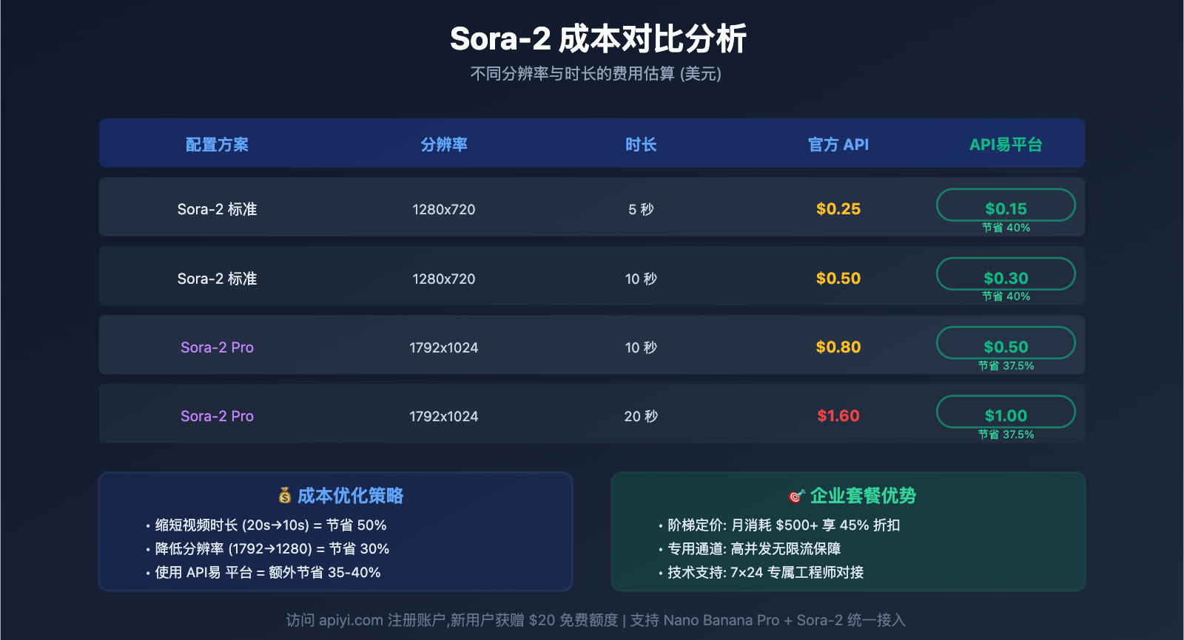Image resolution: width=1184 pixels, height=640 pixels.
Task: Click 1792x1024 in the $0.80 row
Action: click(x=444, y=347)
